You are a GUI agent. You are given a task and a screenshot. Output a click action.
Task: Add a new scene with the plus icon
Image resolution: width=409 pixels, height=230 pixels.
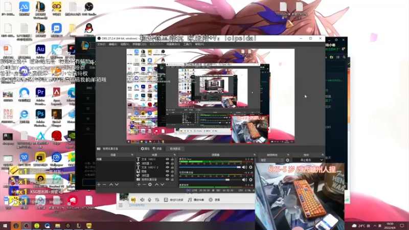(x=99, y=185)
